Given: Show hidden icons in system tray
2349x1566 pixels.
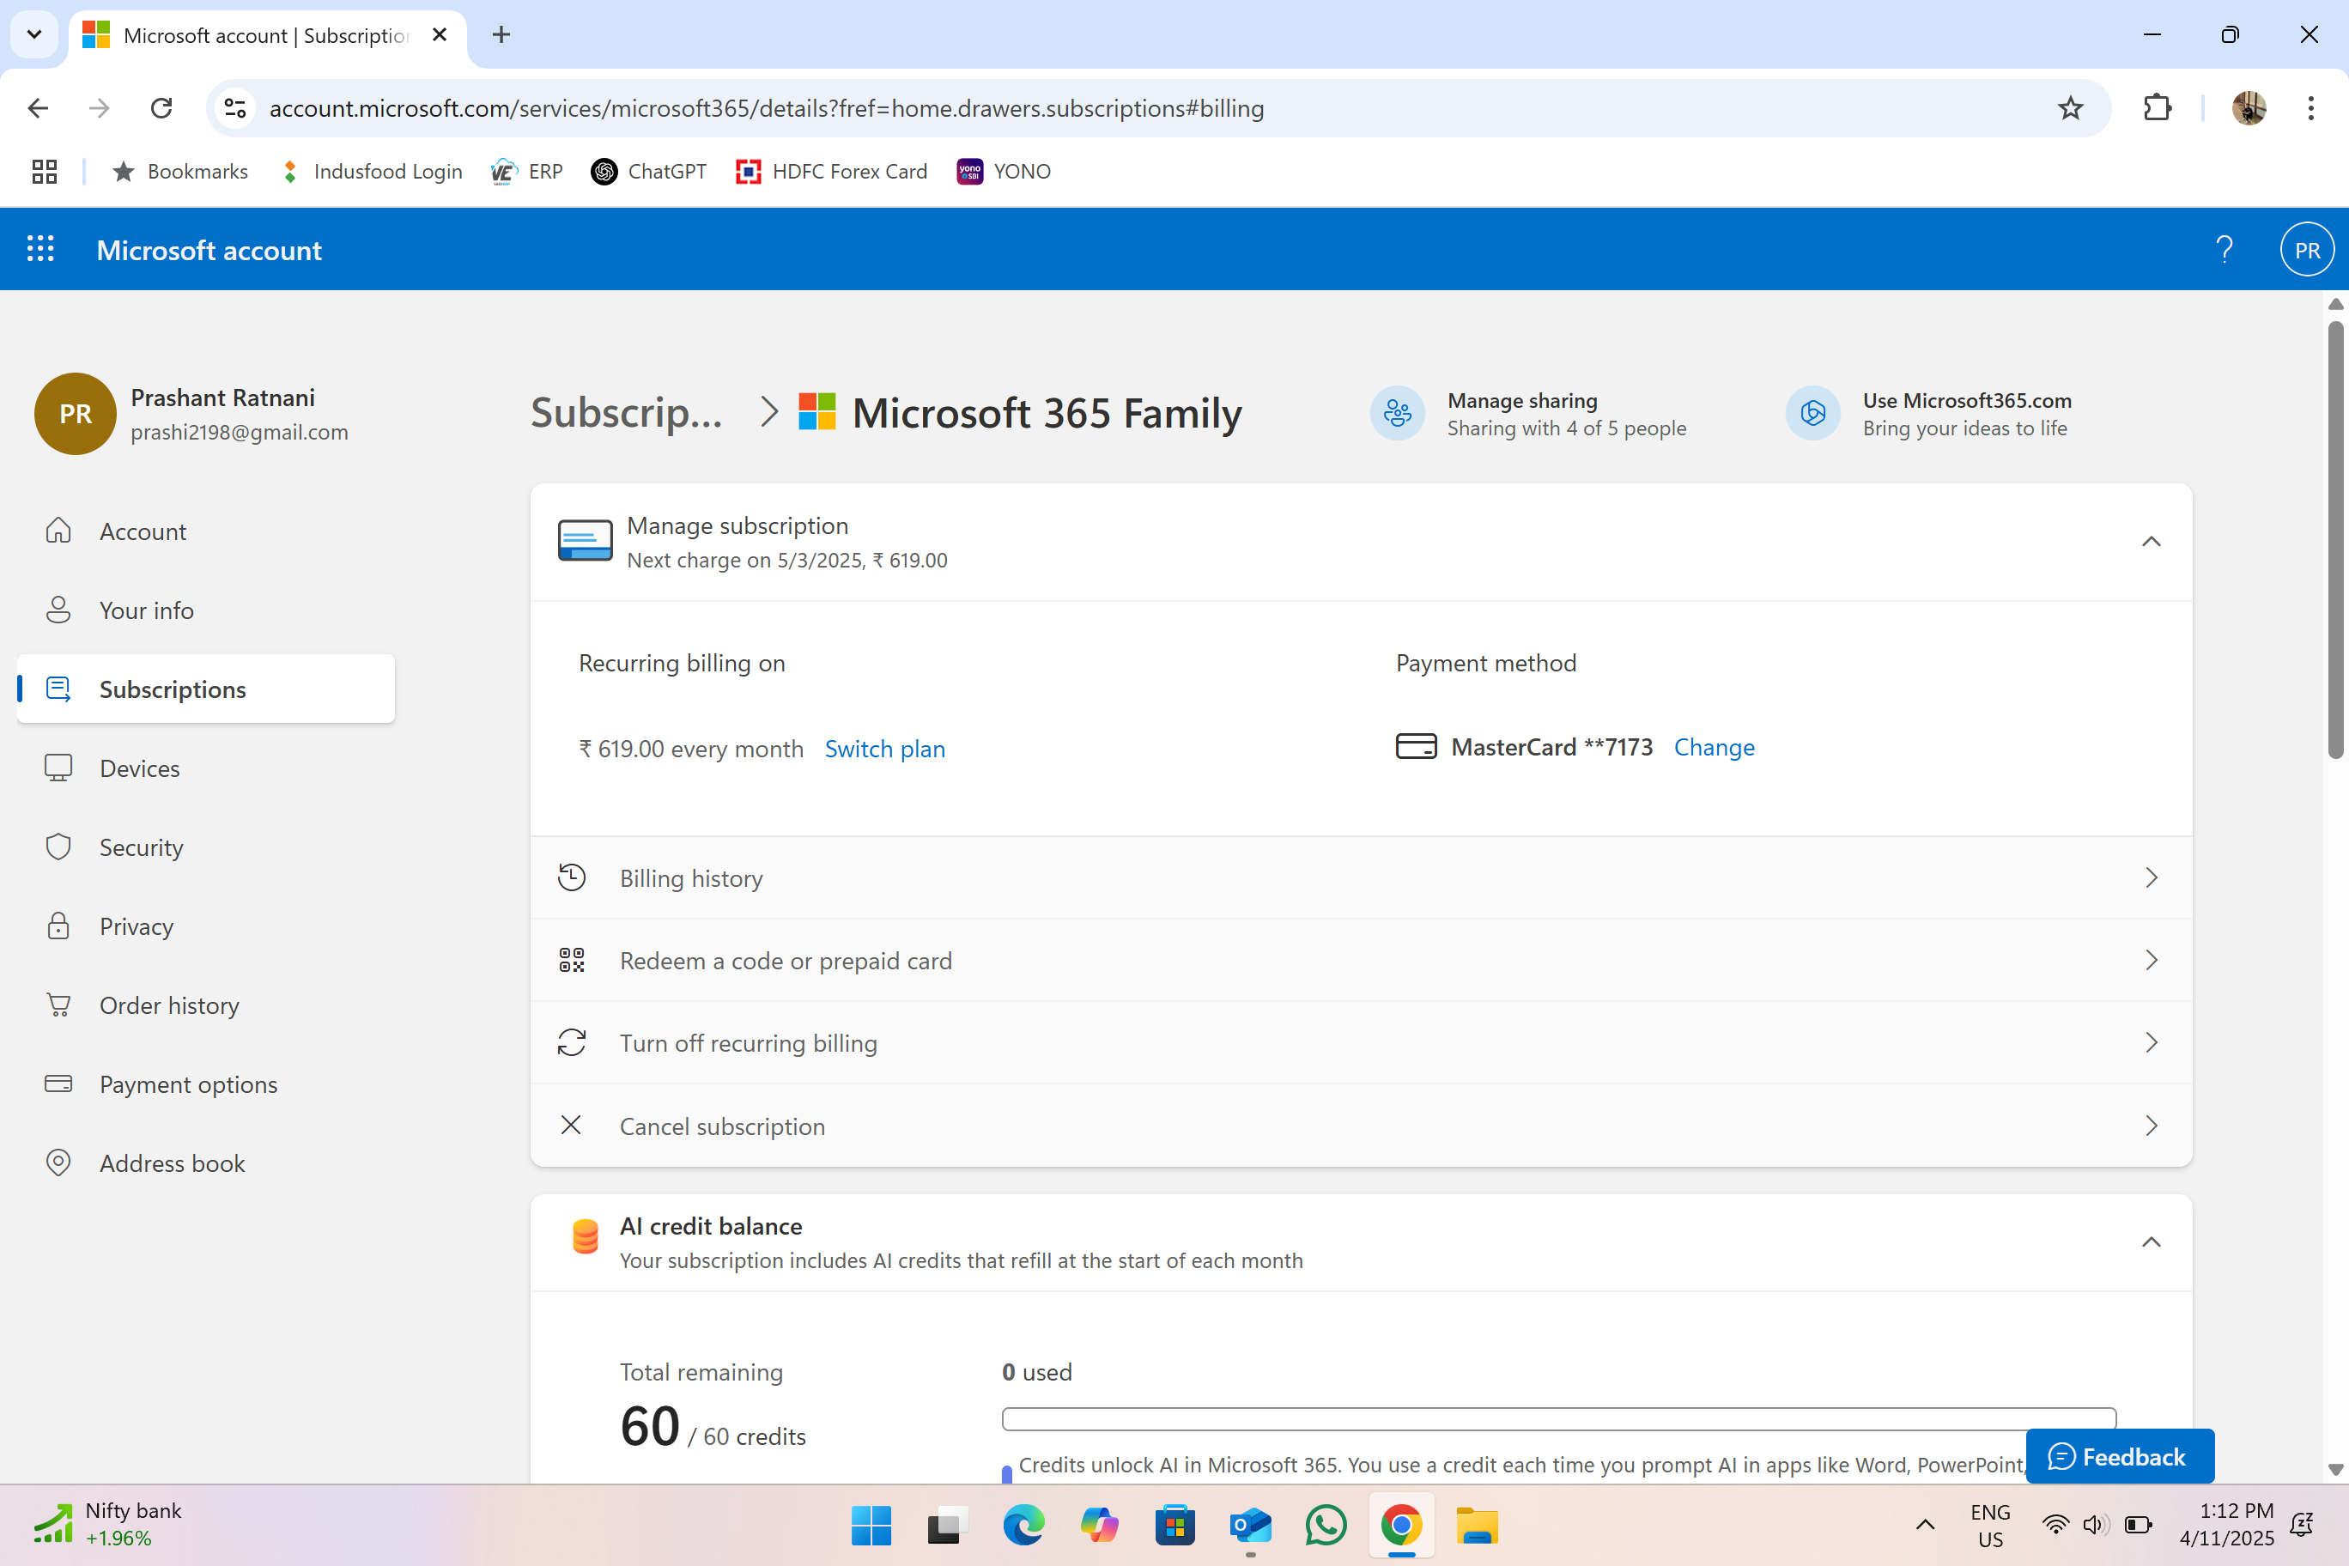Looking at the screenshot, I should (1925, 1525).
